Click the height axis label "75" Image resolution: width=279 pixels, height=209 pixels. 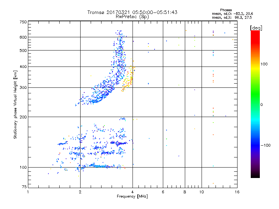tap(24, 187)
